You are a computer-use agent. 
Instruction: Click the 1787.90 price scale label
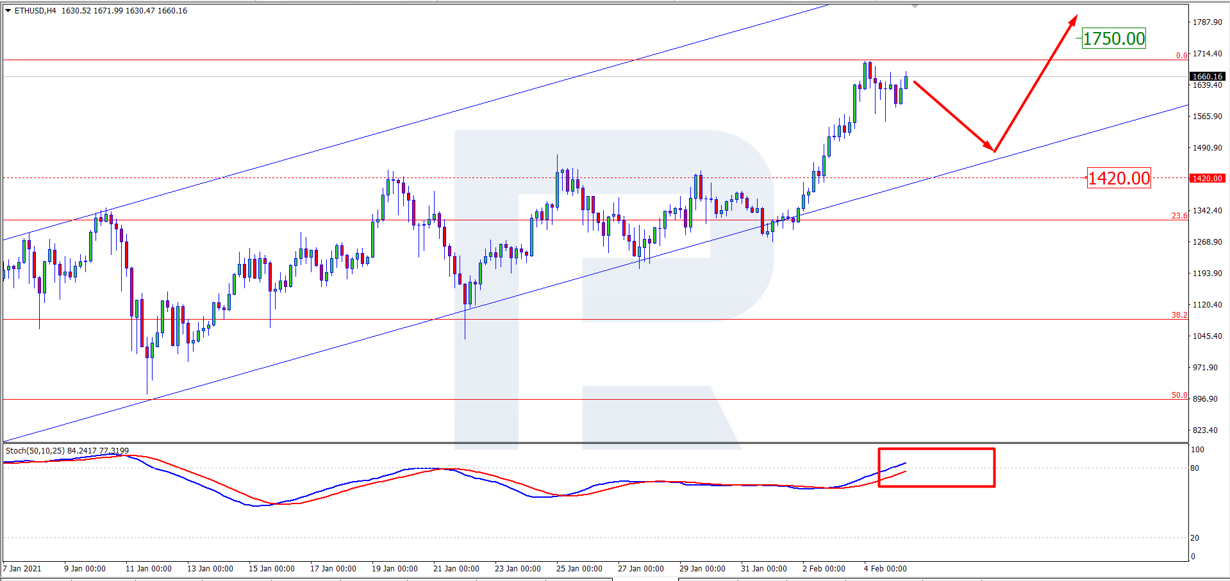tap(1208, 22)
